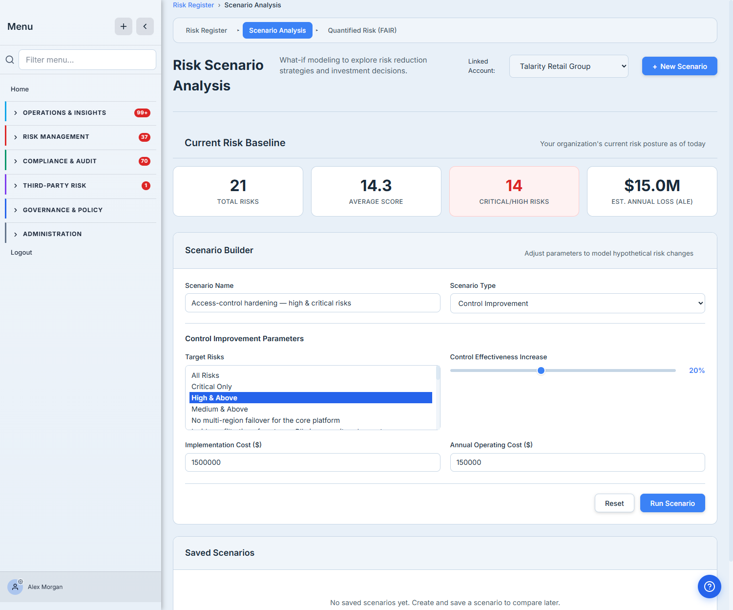
Task: Select Critical Only in Target Risks list
Action: click(x=311, y=387)
